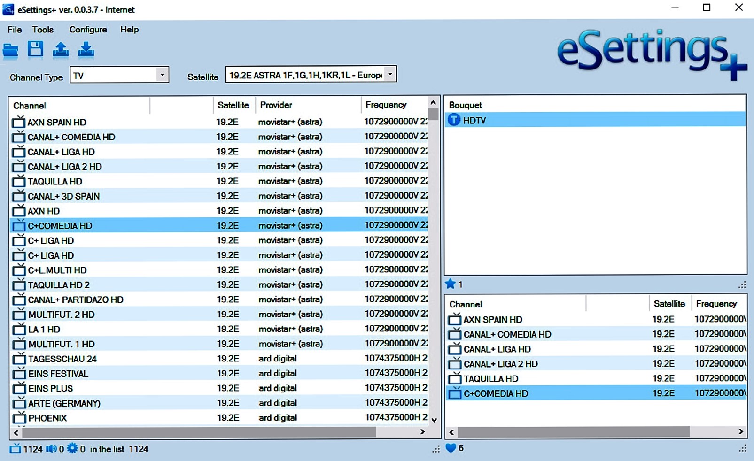The width and height of the screenshot is (754, 461).
Task: Click main list horizontal scrollbar left arrow
Action: [x=16, y=432]
